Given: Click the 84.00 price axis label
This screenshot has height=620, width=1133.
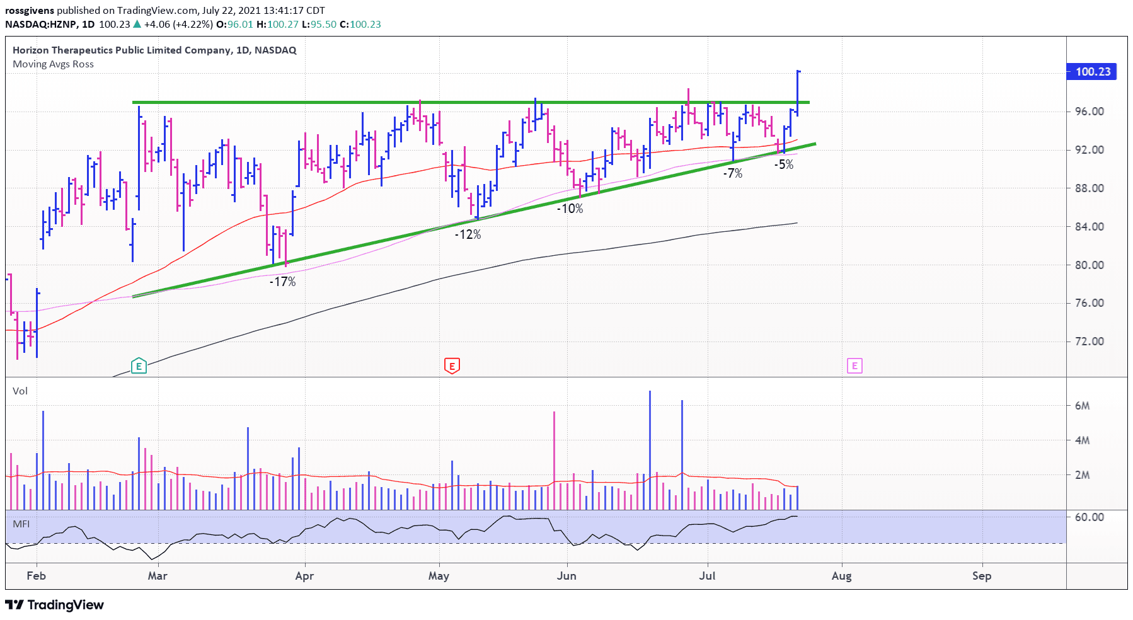Looking at the screenshot, I should click(1089, 227).
